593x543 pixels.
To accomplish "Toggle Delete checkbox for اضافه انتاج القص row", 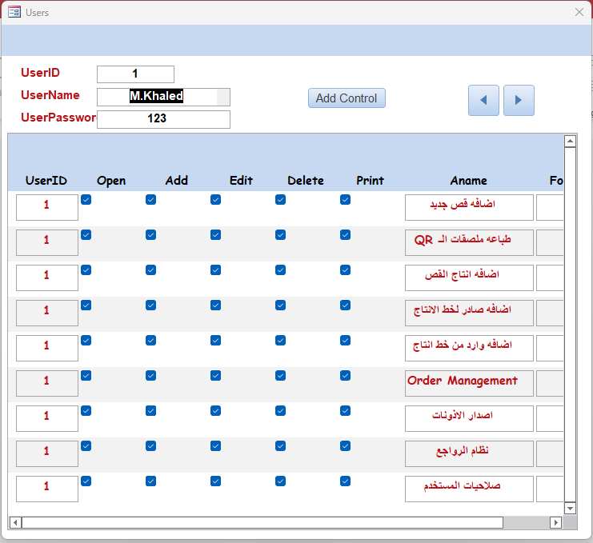I will click(280, 270).
